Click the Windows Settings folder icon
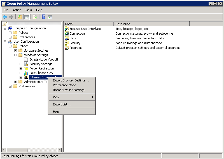Viewport: 224px width, 159px height. coord(20,55)
